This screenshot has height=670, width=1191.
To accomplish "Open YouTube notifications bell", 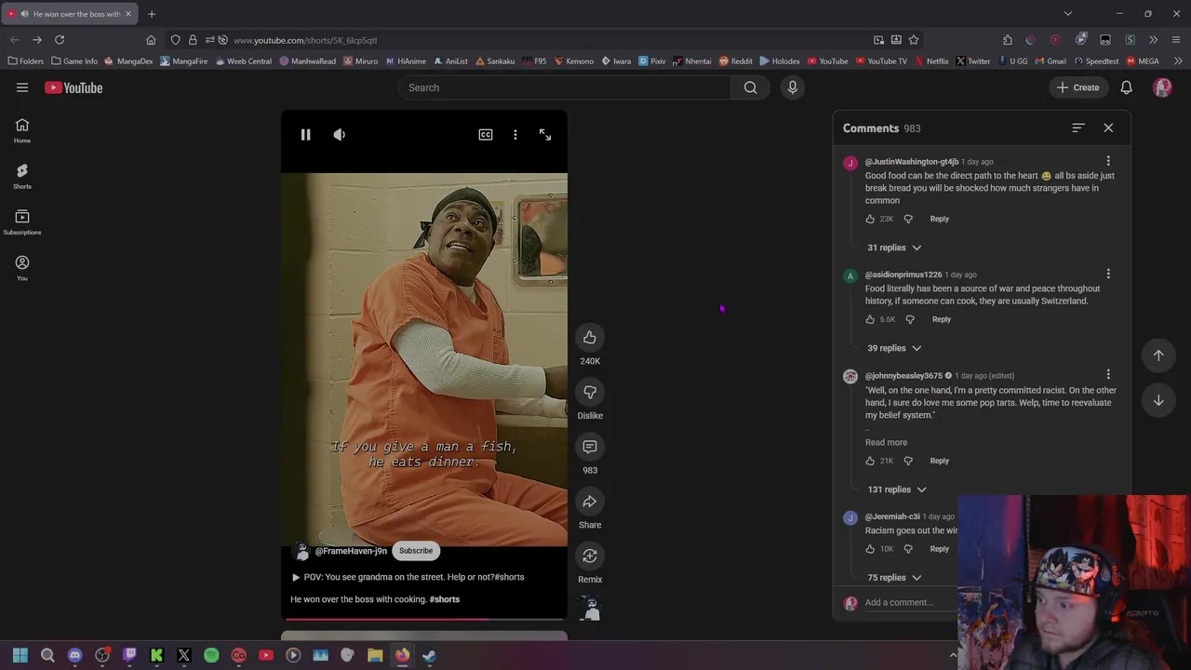I will click(x=1126, y=87).
